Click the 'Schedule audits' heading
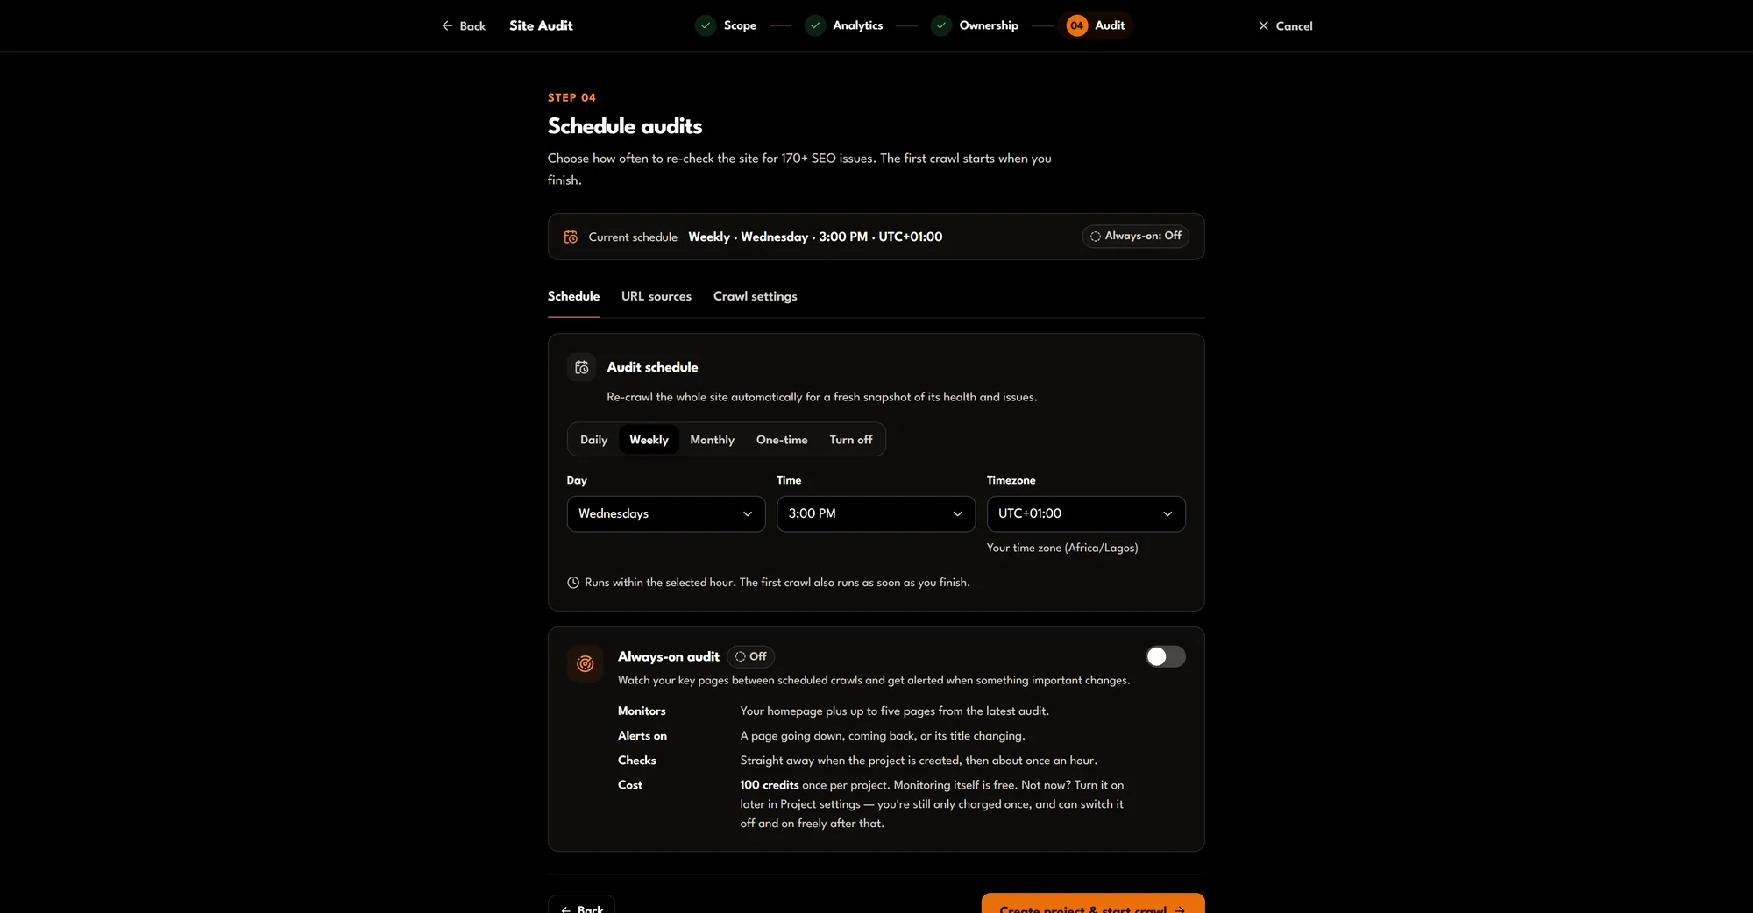1753x913 pixels. click(625, 126)
